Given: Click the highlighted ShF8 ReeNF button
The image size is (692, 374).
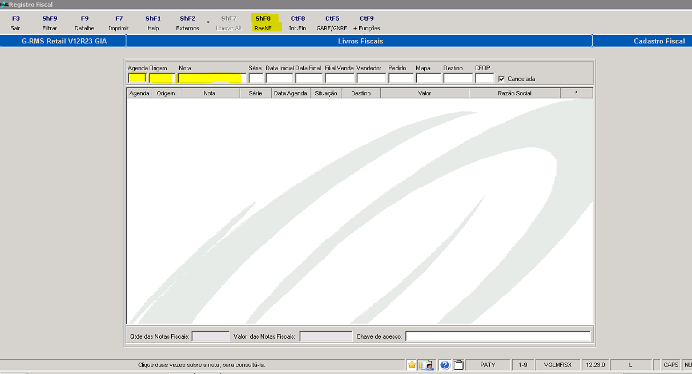Looking at the screenshot, I should 263,23.
